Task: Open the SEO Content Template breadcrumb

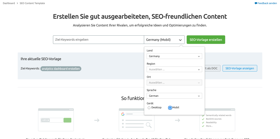Action: (x=32, y=3)
